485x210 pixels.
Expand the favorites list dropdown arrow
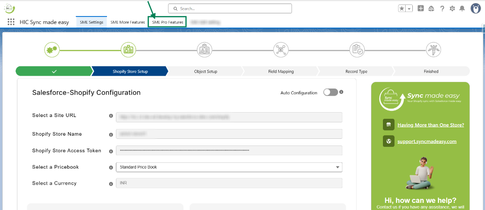[409, 8]
